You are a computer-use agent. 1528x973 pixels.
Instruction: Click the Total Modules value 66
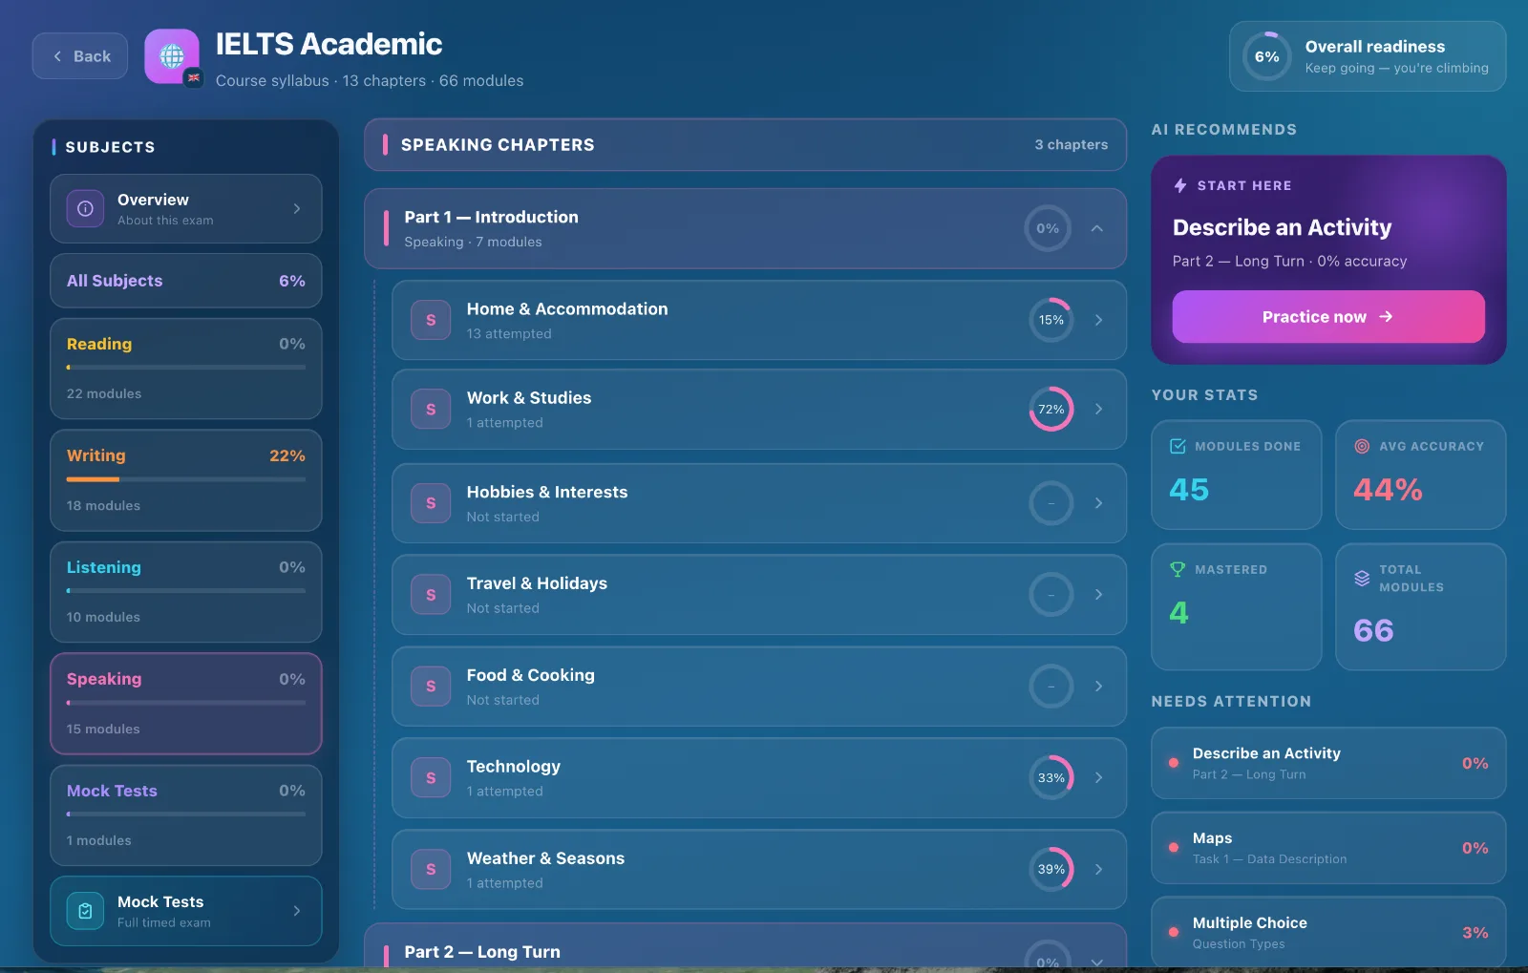coord(1373,631)
